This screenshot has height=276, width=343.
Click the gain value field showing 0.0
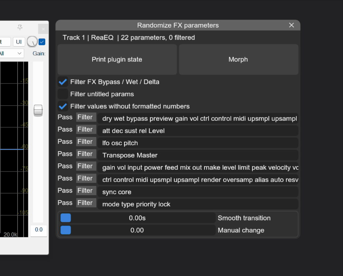click(39, 230)
